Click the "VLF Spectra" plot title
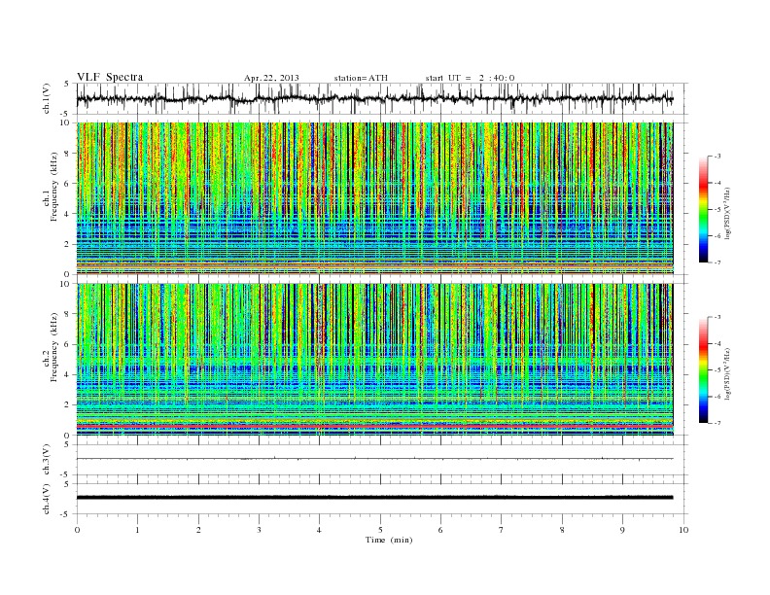Image resolution: width=770 pixels, height=595 pixels. click(110, 77)
